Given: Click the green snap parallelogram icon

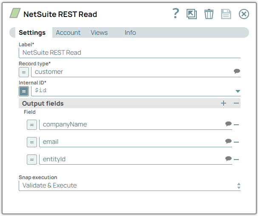Looking at the screenshot, I should [x=15, y=13].
